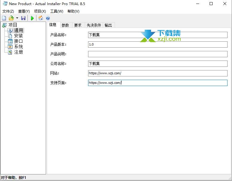Open the home page house icon
Viewport: 232px width, 181px height.
coord(41,18)
